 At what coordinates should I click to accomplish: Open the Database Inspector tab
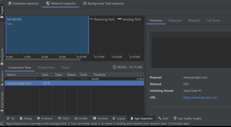point(24,3)
